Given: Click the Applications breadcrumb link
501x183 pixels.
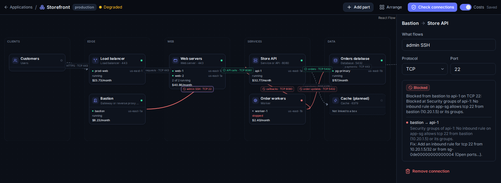Looking at the screenshot, I should (x=21, y=7).
